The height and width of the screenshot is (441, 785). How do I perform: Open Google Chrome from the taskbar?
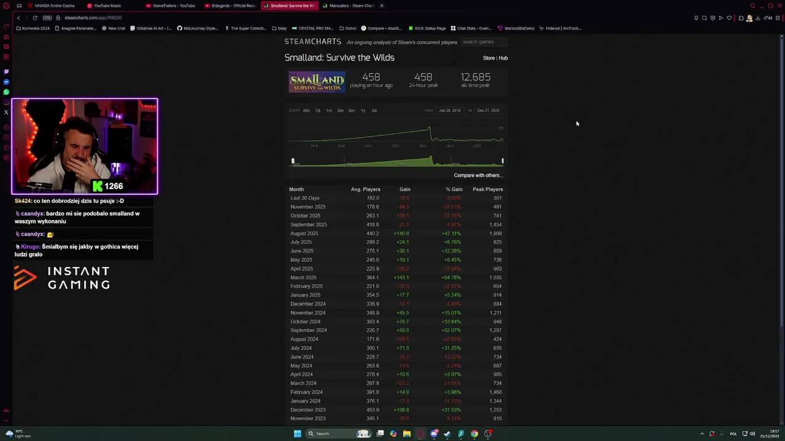pos(474,434)
